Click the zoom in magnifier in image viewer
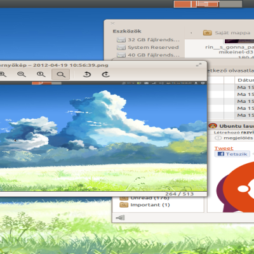Screen dimensions: 254x254 tap(3, 74)
